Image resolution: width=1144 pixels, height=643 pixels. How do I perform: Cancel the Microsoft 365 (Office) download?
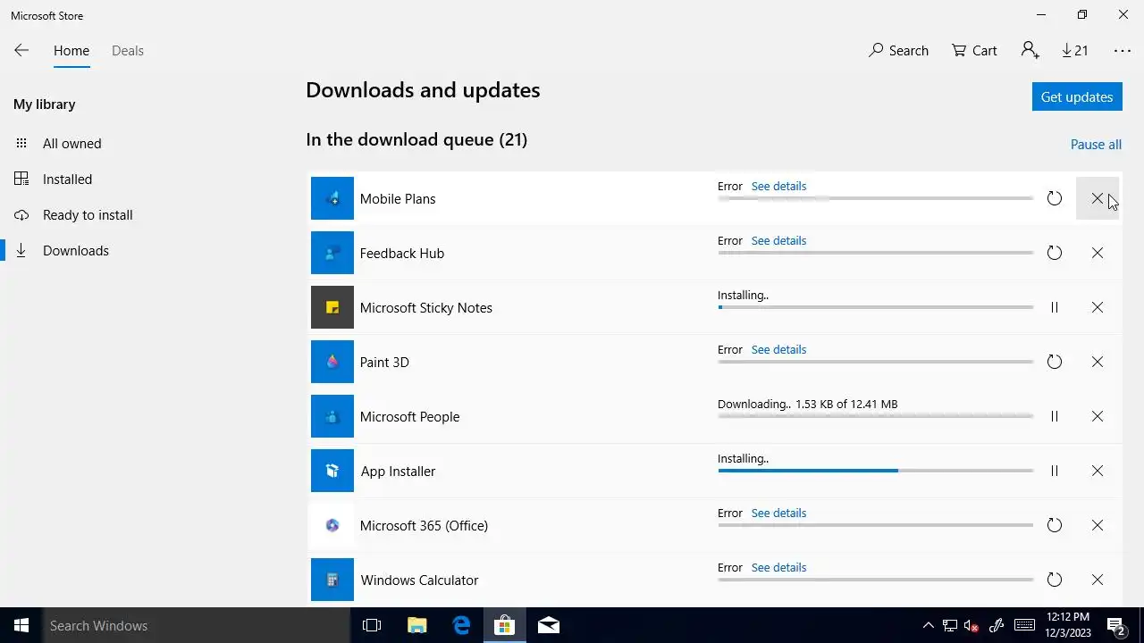(x=1098, y=525)
